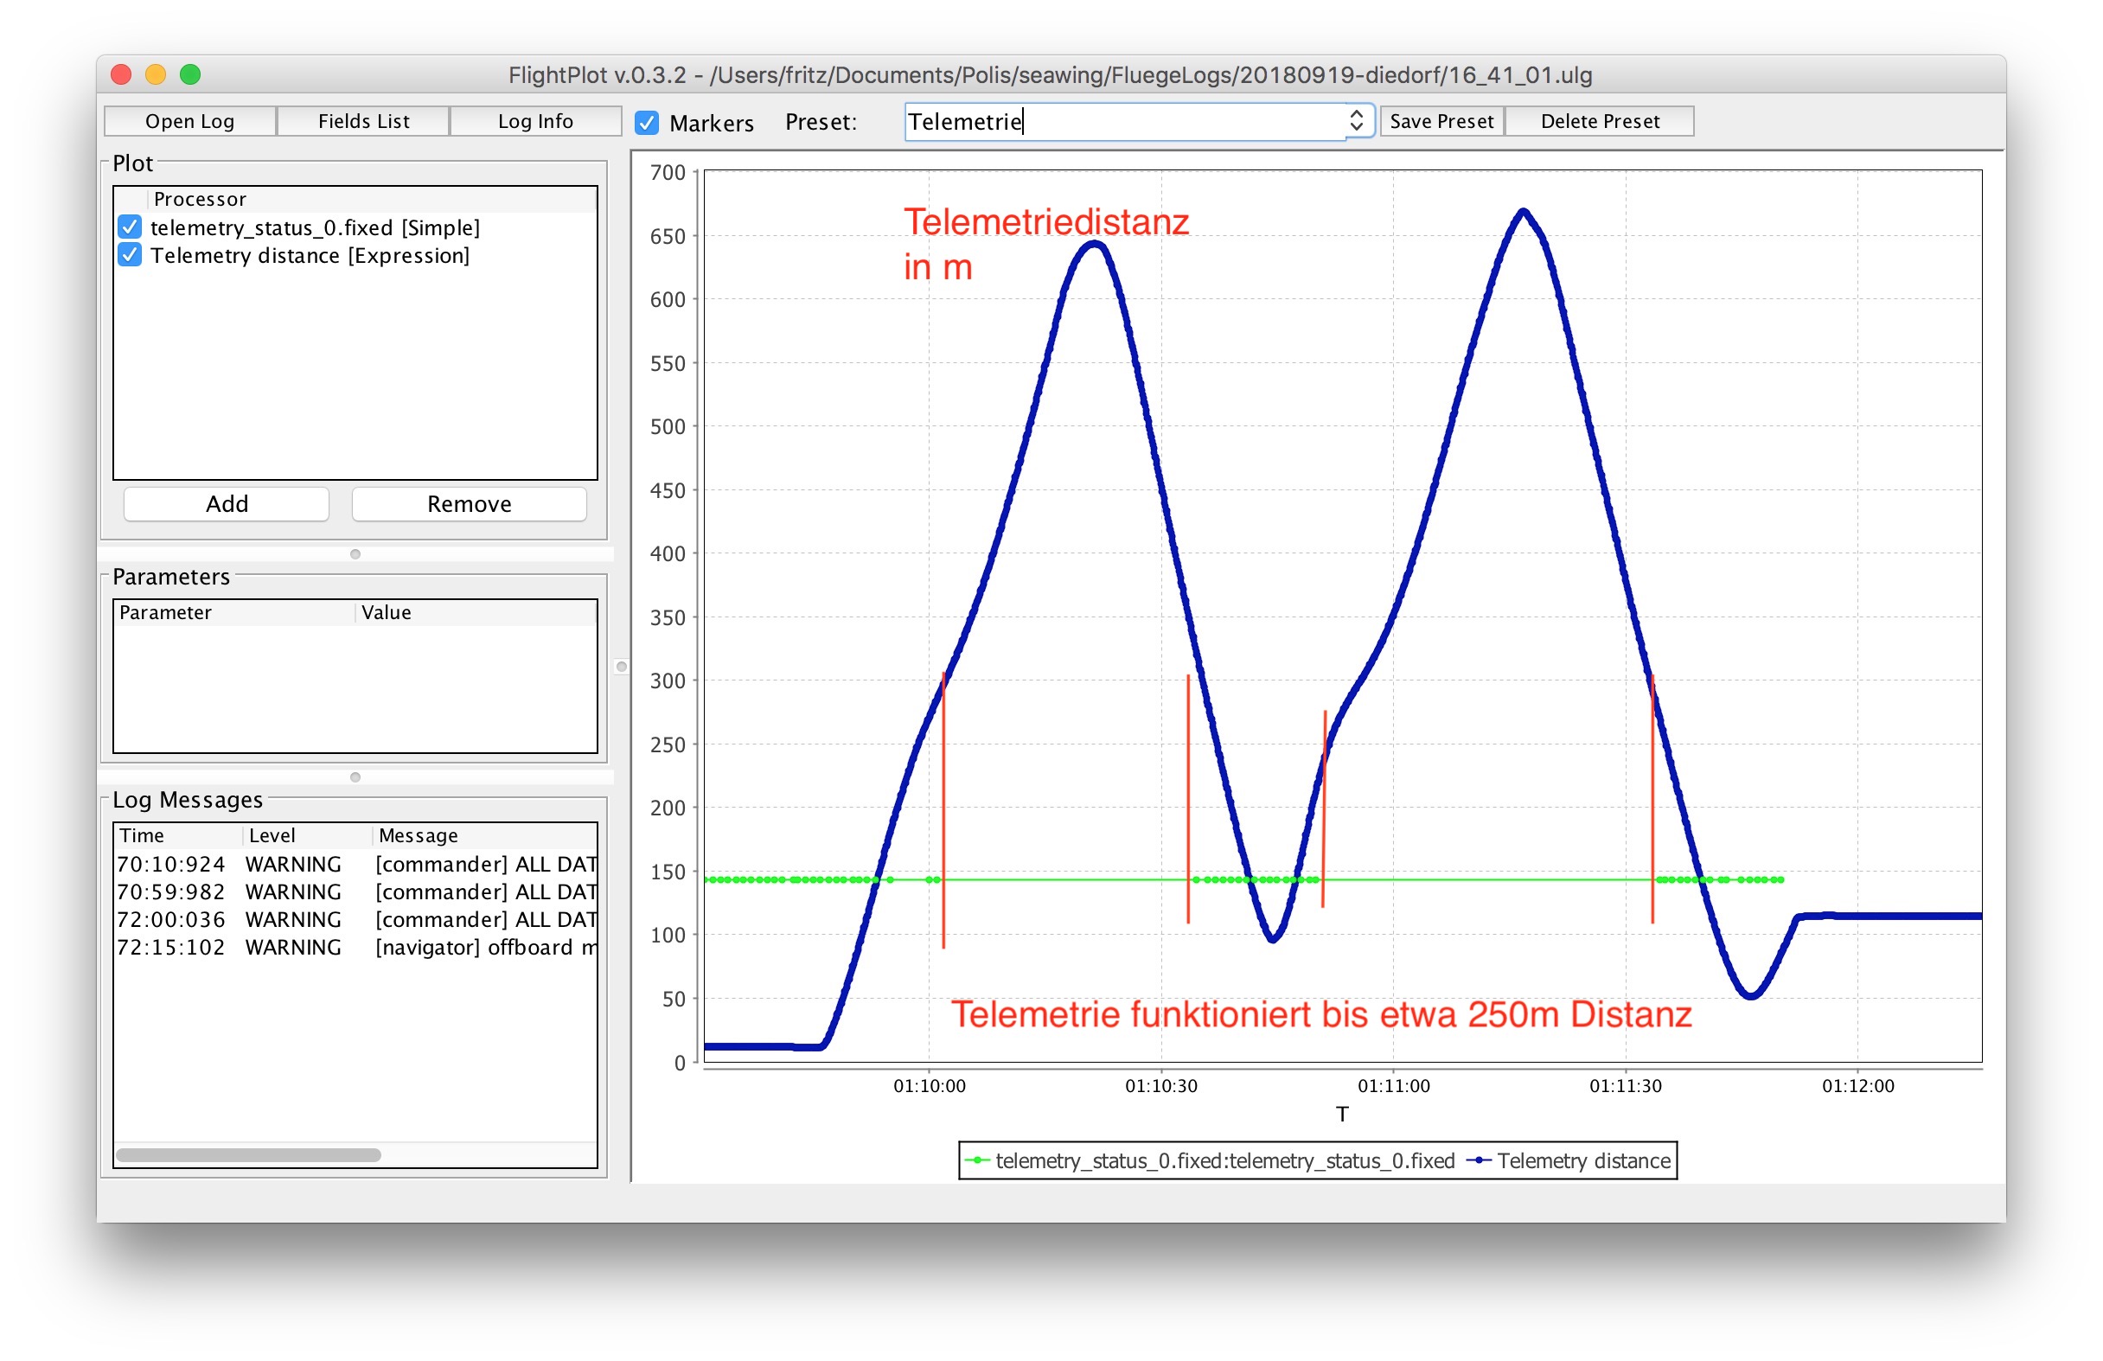Screen dimensions: 2103x1361
Task: Click the divider handle above Log Messages
Action: point(355,776)
